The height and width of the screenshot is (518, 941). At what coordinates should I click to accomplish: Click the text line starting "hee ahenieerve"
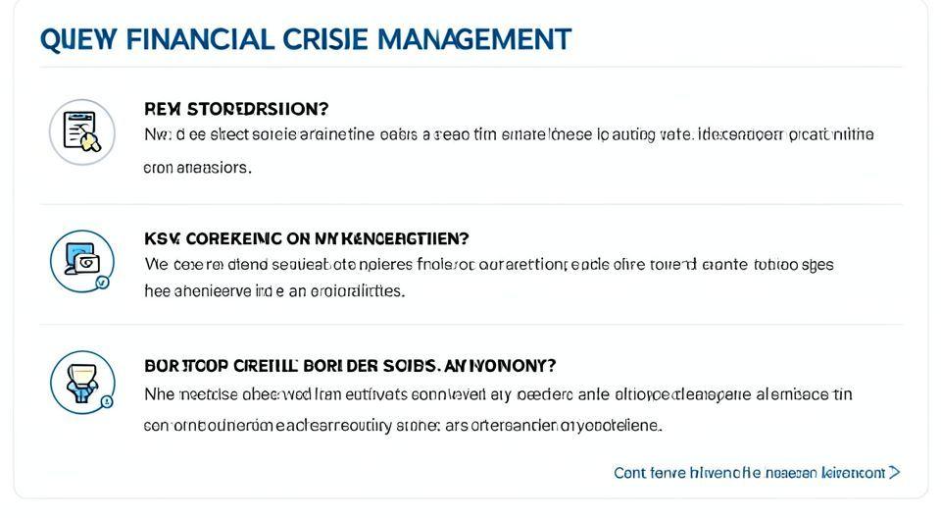(274, 291)
